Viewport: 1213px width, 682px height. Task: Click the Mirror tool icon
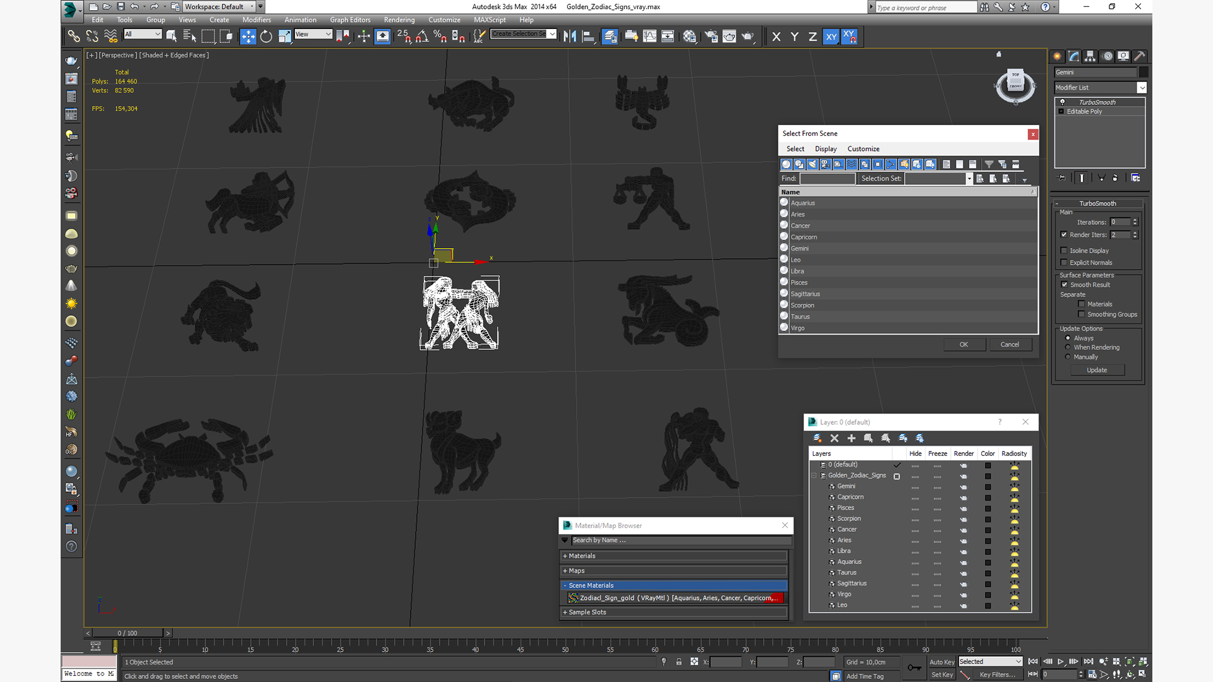pos(570,36)
